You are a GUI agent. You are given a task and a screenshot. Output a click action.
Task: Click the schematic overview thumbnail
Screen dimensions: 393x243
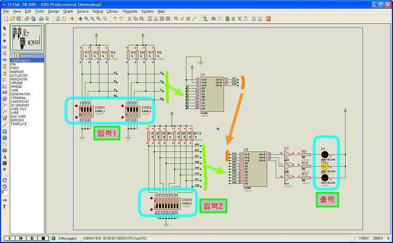point(27,38)
